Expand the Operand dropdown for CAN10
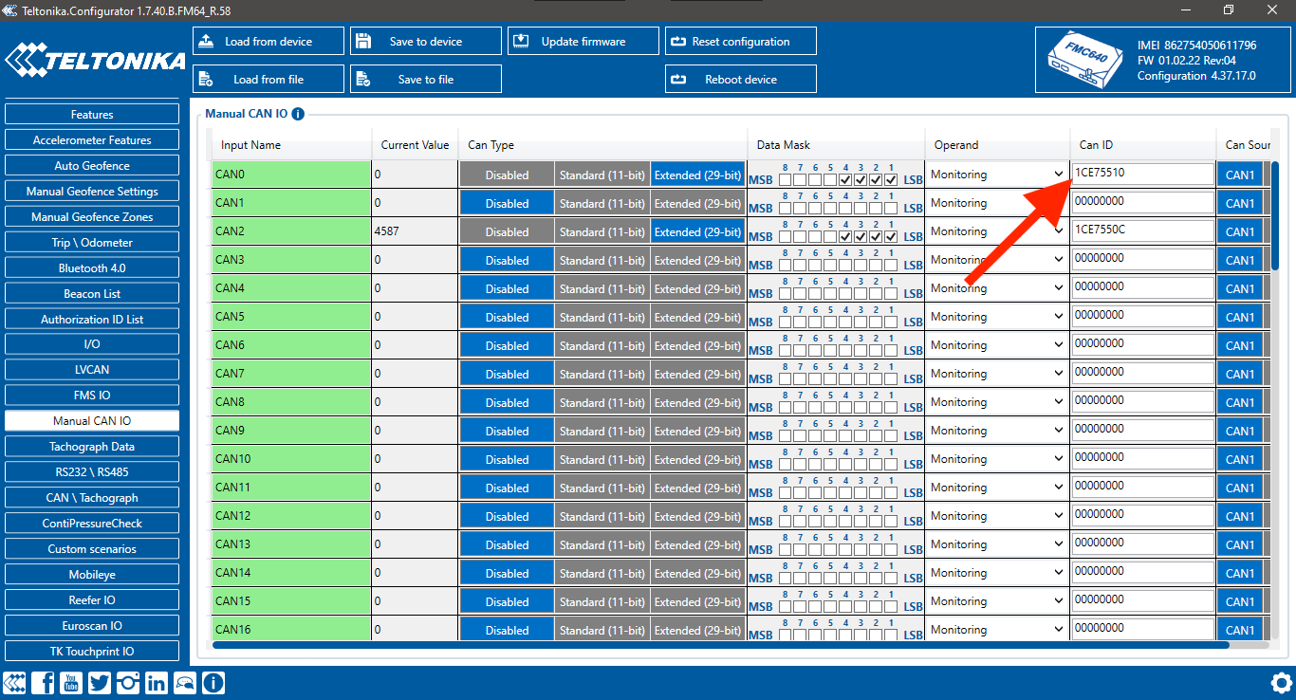The width and height of the screenshot is (1296, 700). point(997,459)
